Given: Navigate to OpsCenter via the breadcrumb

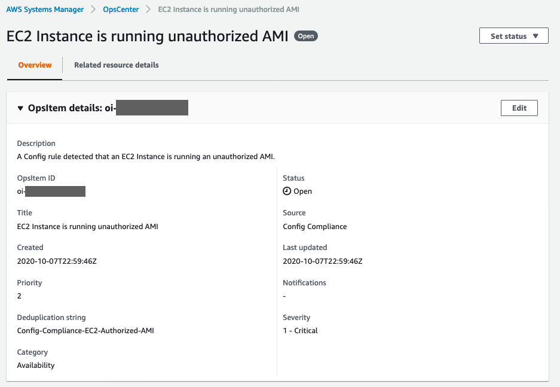Looking at the screenshot, I should pyautogui.click(x=121, y=9).
